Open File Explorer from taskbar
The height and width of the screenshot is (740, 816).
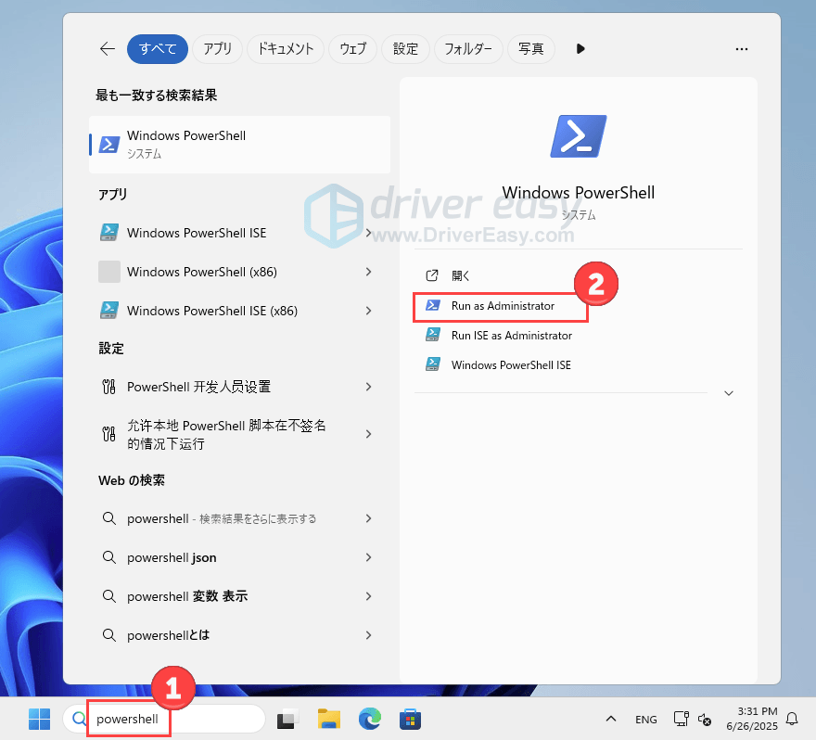[x=329, y=720]
